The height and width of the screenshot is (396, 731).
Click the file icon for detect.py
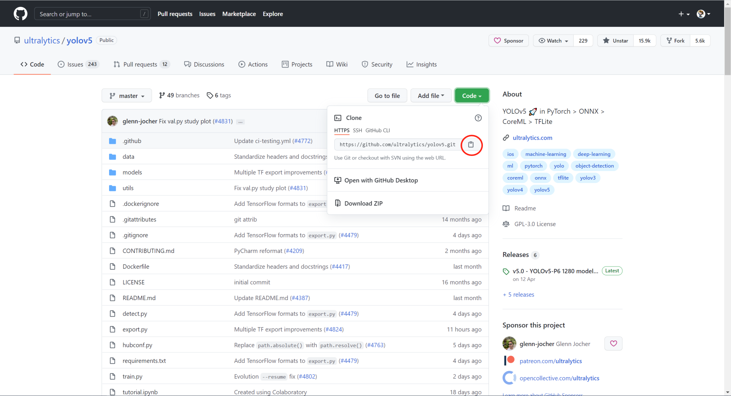(113, 314)
